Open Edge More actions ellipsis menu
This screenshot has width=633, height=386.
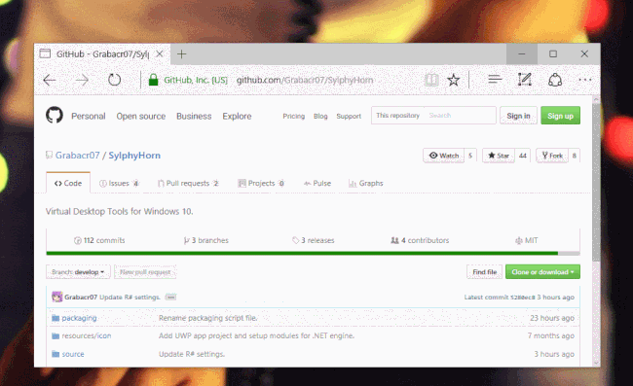(585, 80)
